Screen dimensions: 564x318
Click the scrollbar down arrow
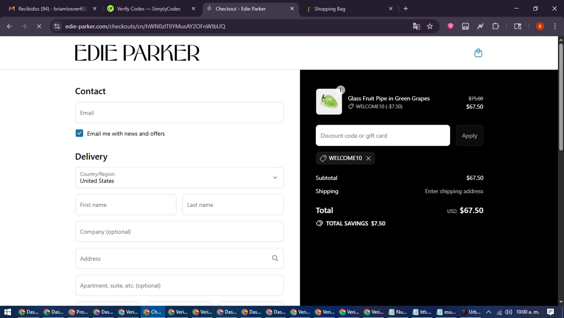point(561,302)
